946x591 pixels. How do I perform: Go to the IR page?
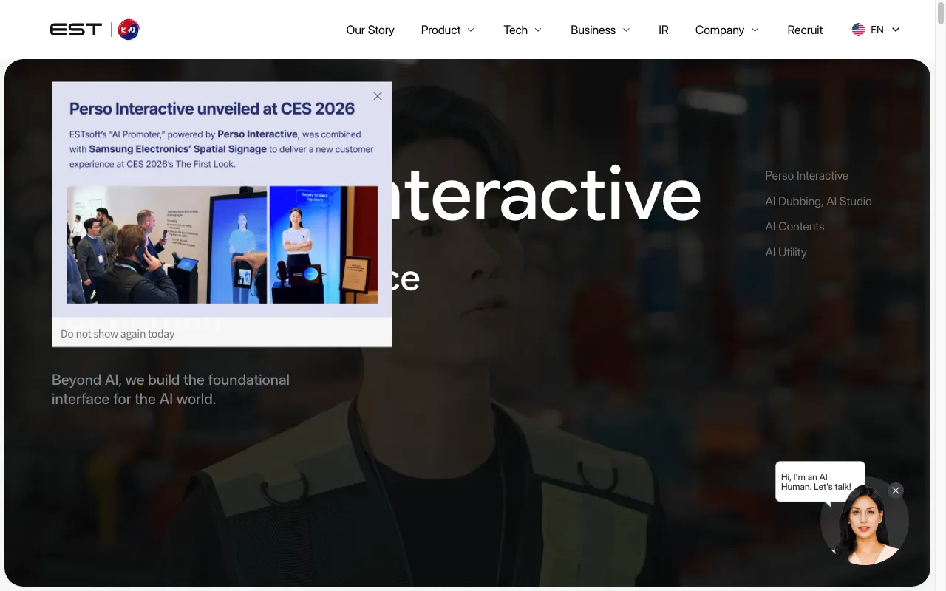(x=663, y=30)
